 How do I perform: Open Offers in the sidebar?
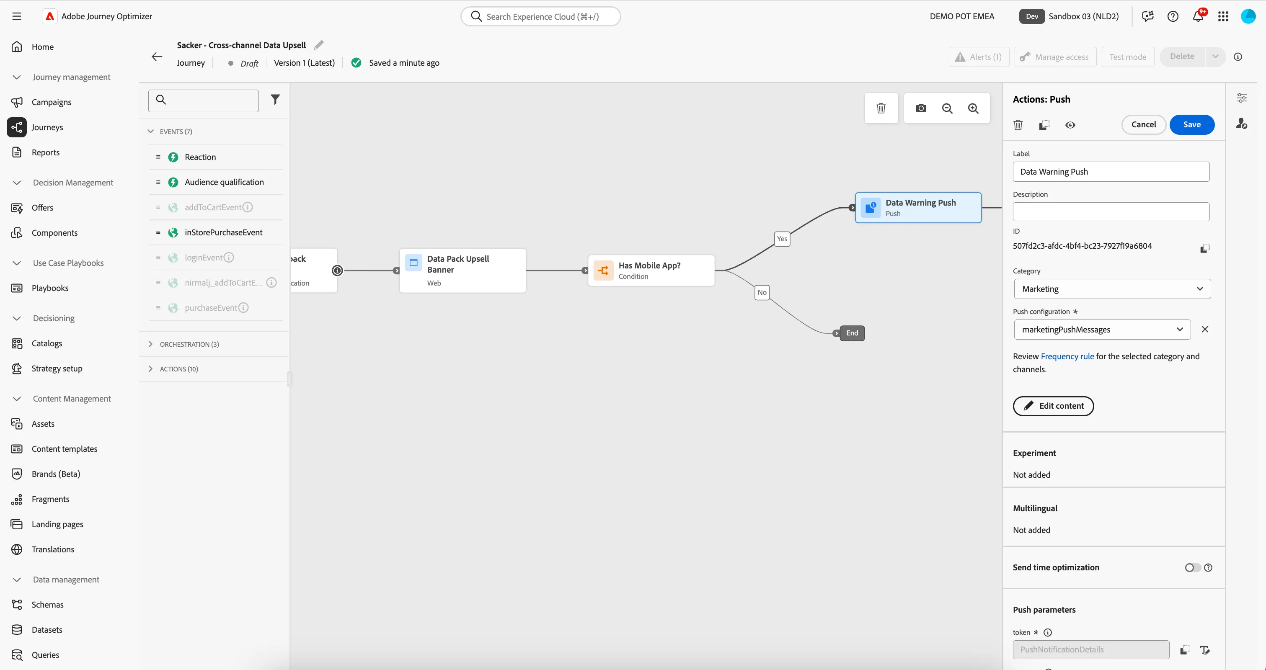[x=42, y=208]
